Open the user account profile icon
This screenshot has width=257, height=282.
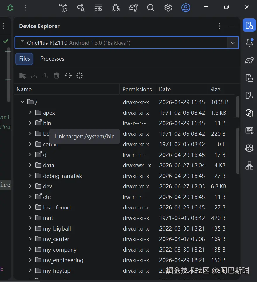(x=185, y=8)
